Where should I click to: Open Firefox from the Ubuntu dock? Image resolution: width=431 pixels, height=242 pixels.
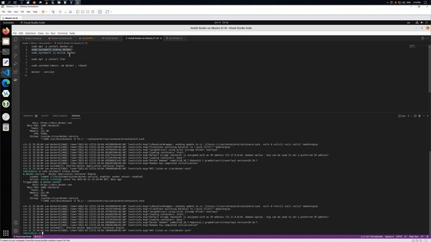(x=6, y=31)
